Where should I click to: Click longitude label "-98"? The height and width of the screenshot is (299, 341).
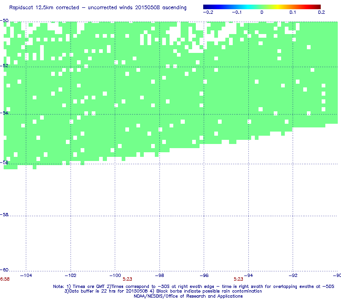tap(159, 276)
